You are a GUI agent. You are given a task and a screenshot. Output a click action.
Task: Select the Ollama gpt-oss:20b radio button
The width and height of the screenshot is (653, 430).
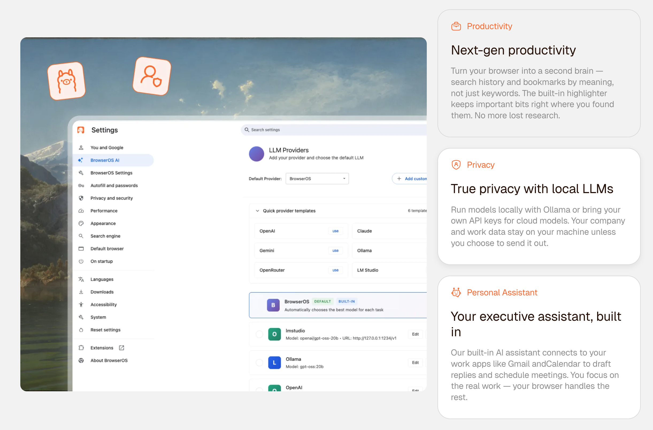click(x=259, y=362)
